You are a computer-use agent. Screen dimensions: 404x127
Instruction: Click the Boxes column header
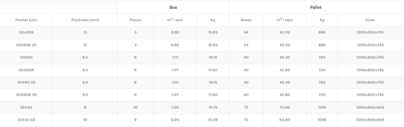(x=246, y=20)
